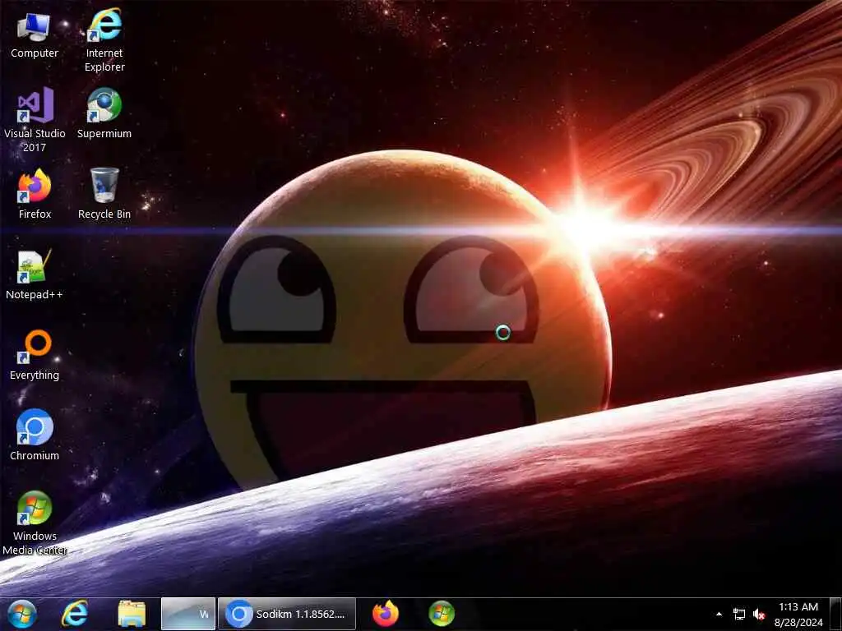Click the Windows Media Center taskbar icon
842x631 pixels.
pos(442,614)
